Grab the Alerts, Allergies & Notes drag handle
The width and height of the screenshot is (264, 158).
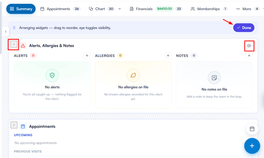14,44
